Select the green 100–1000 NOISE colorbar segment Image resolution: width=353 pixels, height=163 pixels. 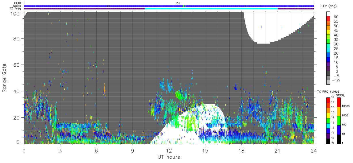[x=339, y=120]
